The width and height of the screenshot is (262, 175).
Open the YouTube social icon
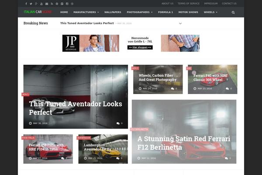pyautogui.click(x=41, y=3)
